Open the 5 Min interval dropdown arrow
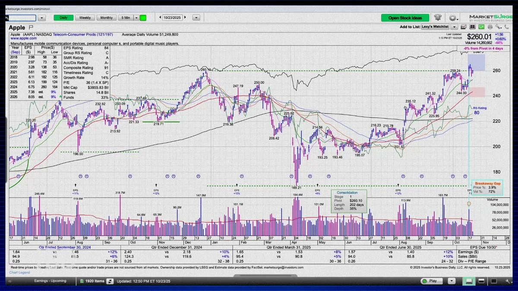 point(136,18)
